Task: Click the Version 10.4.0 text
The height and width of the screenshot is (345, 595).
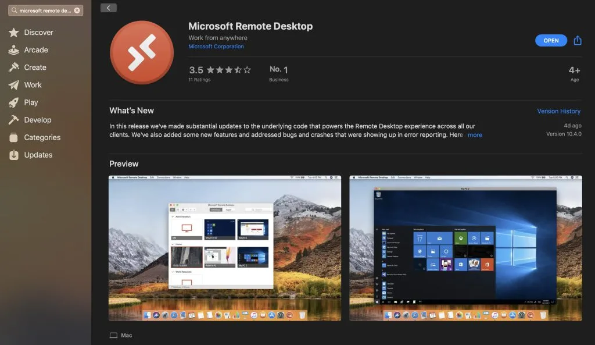Action: coord(564,134)
